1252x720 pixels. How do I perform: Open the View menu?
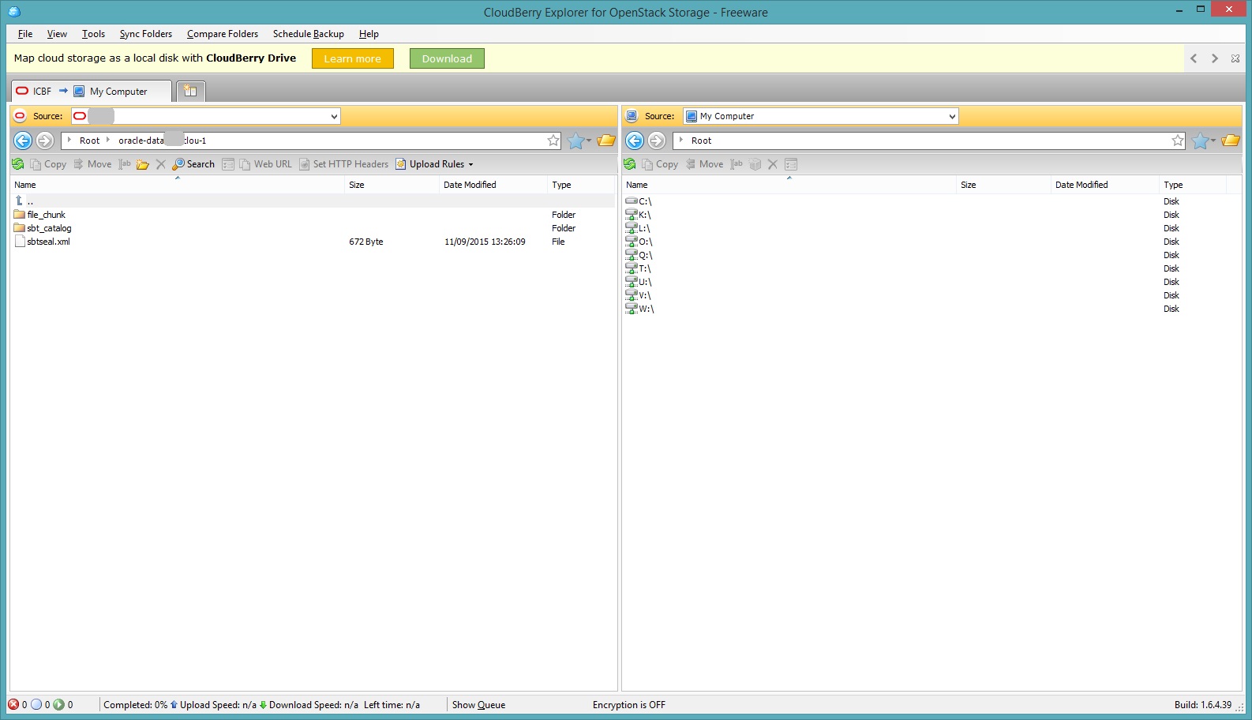[x=57, y=34]
